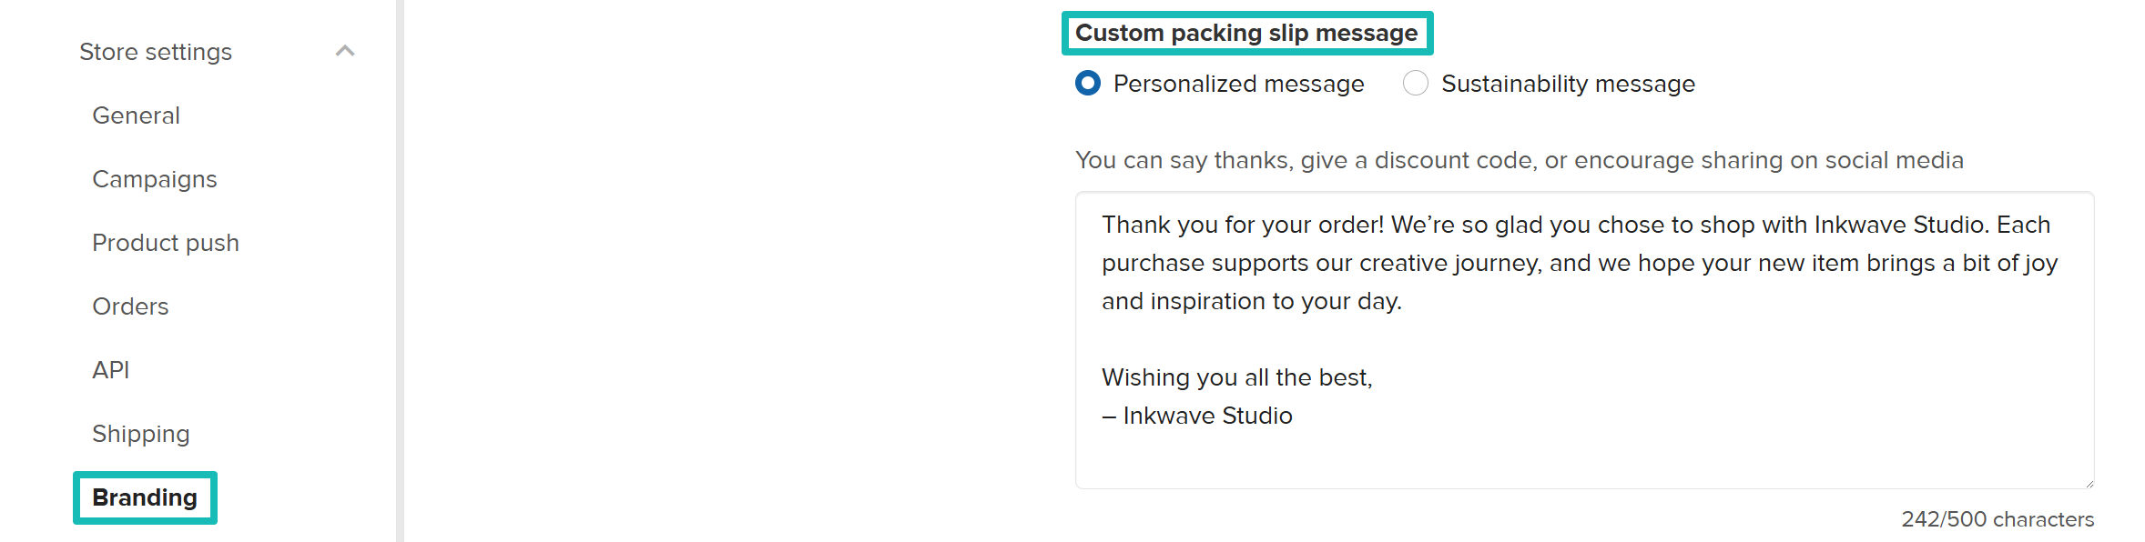Click the Personalized message radio button
Screen dimensions: 2145x542
tap(1087, 83)
